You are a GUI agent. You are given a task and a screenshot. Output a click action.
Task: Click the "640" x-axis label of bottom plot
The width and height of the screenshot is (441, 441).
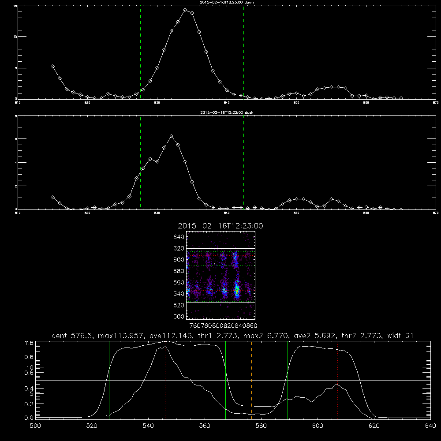pyautogui.click(x=430, y=426)
